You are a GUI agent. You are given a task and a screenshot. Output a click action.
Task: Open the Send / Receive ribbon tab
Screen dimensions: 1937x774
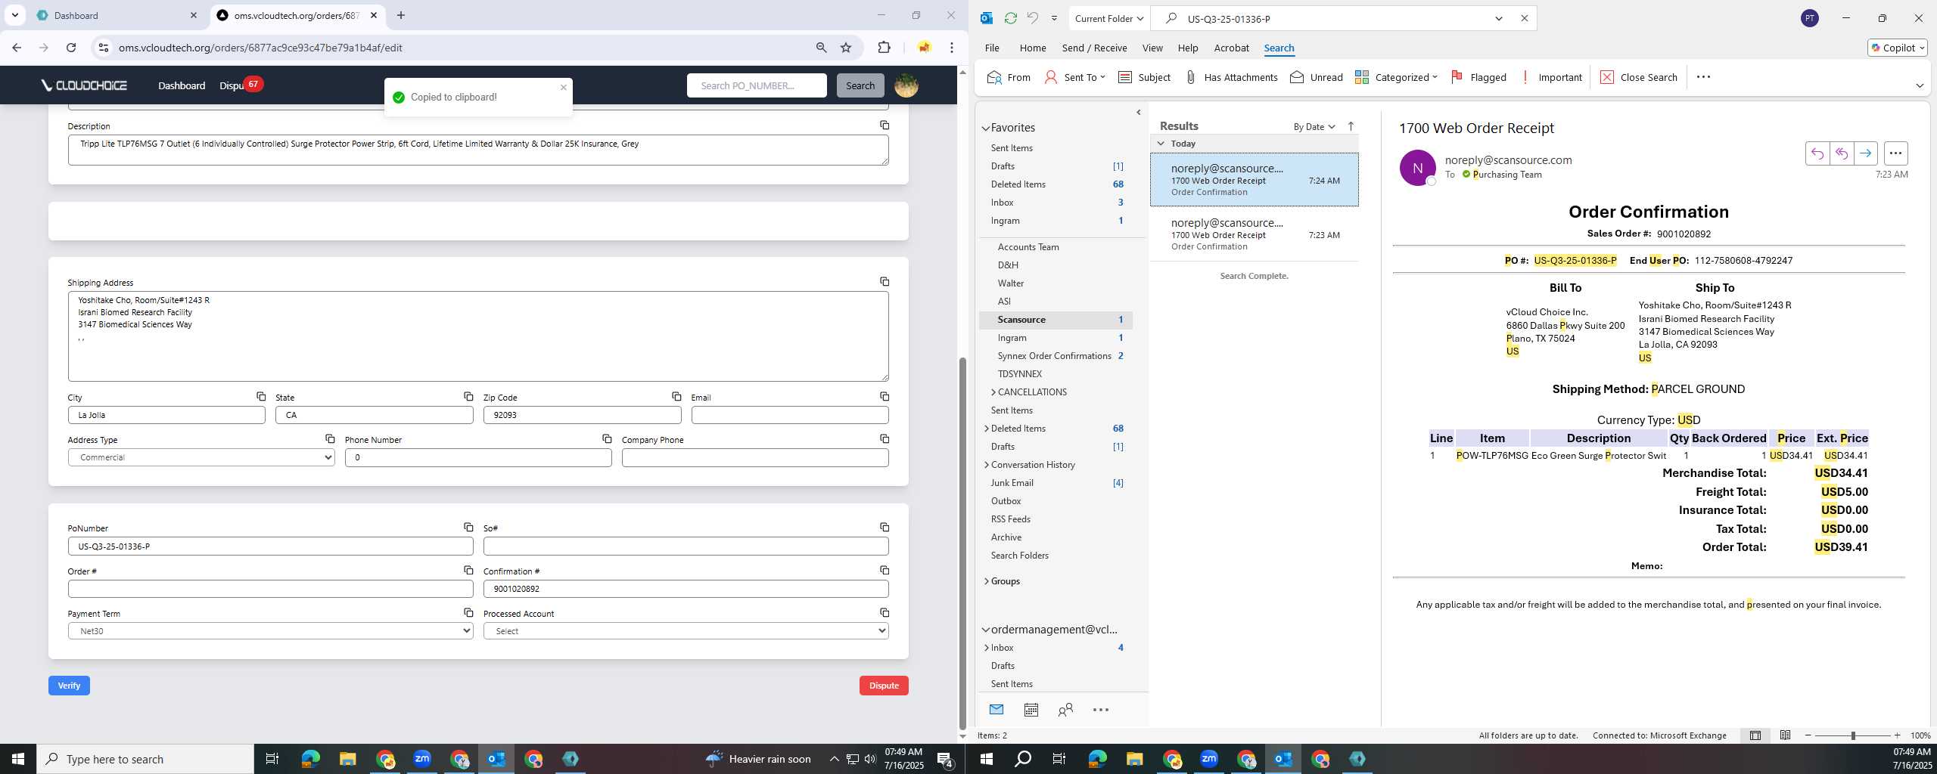1094,48
